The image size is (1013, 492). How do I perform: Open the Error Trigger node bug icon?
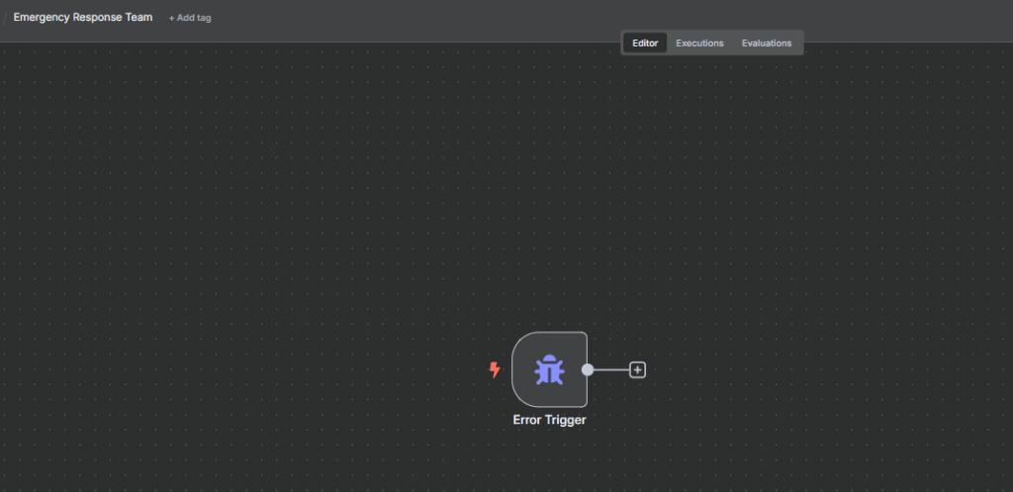549,369
